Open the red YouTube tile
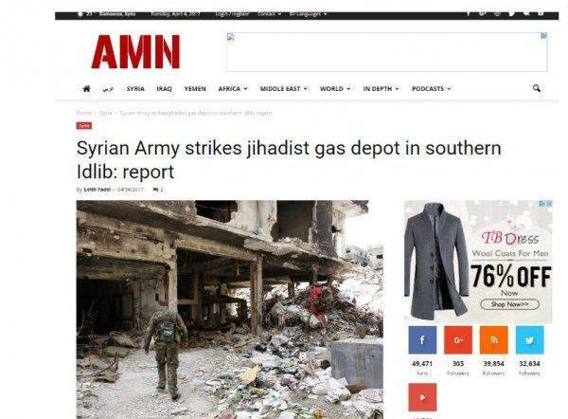 (x=422, y=397)
